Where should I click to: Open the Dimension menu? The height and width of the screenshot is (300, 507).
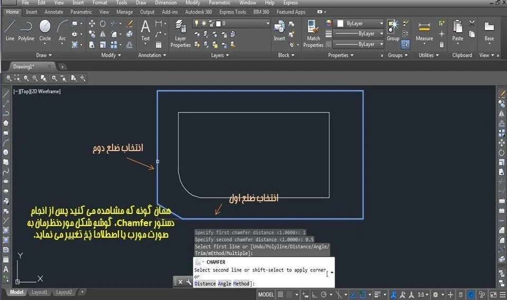click(165, 3)
